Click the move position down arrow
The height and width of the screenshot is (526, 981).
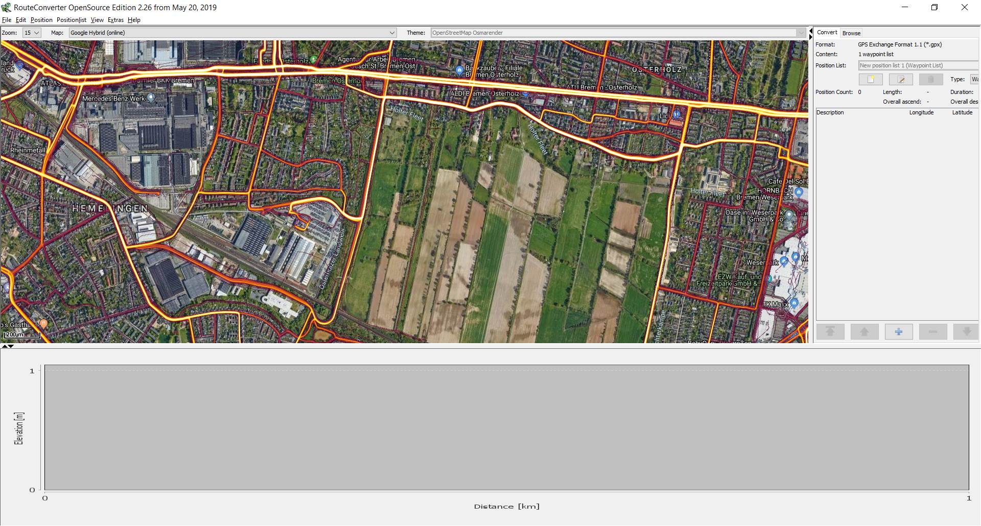point(966,332)
